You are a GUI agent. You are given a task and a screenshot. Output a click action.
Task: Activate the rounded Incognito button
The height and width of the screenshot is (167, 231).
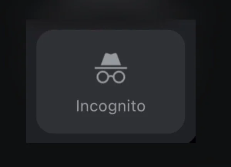(110, 82)
